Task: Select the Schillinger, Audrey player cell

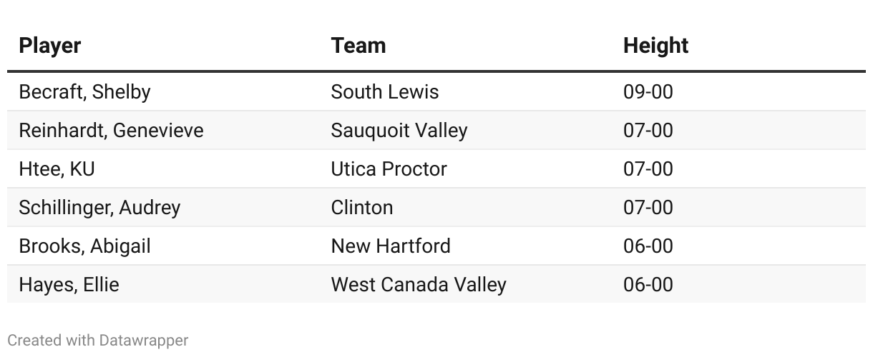Action: click(100, 208)
